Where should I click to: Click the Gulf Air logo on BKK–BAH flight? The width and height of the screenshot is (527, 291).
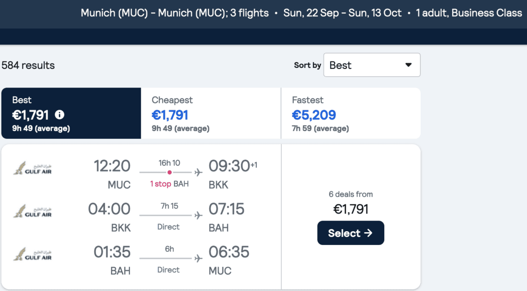[33, 211]
